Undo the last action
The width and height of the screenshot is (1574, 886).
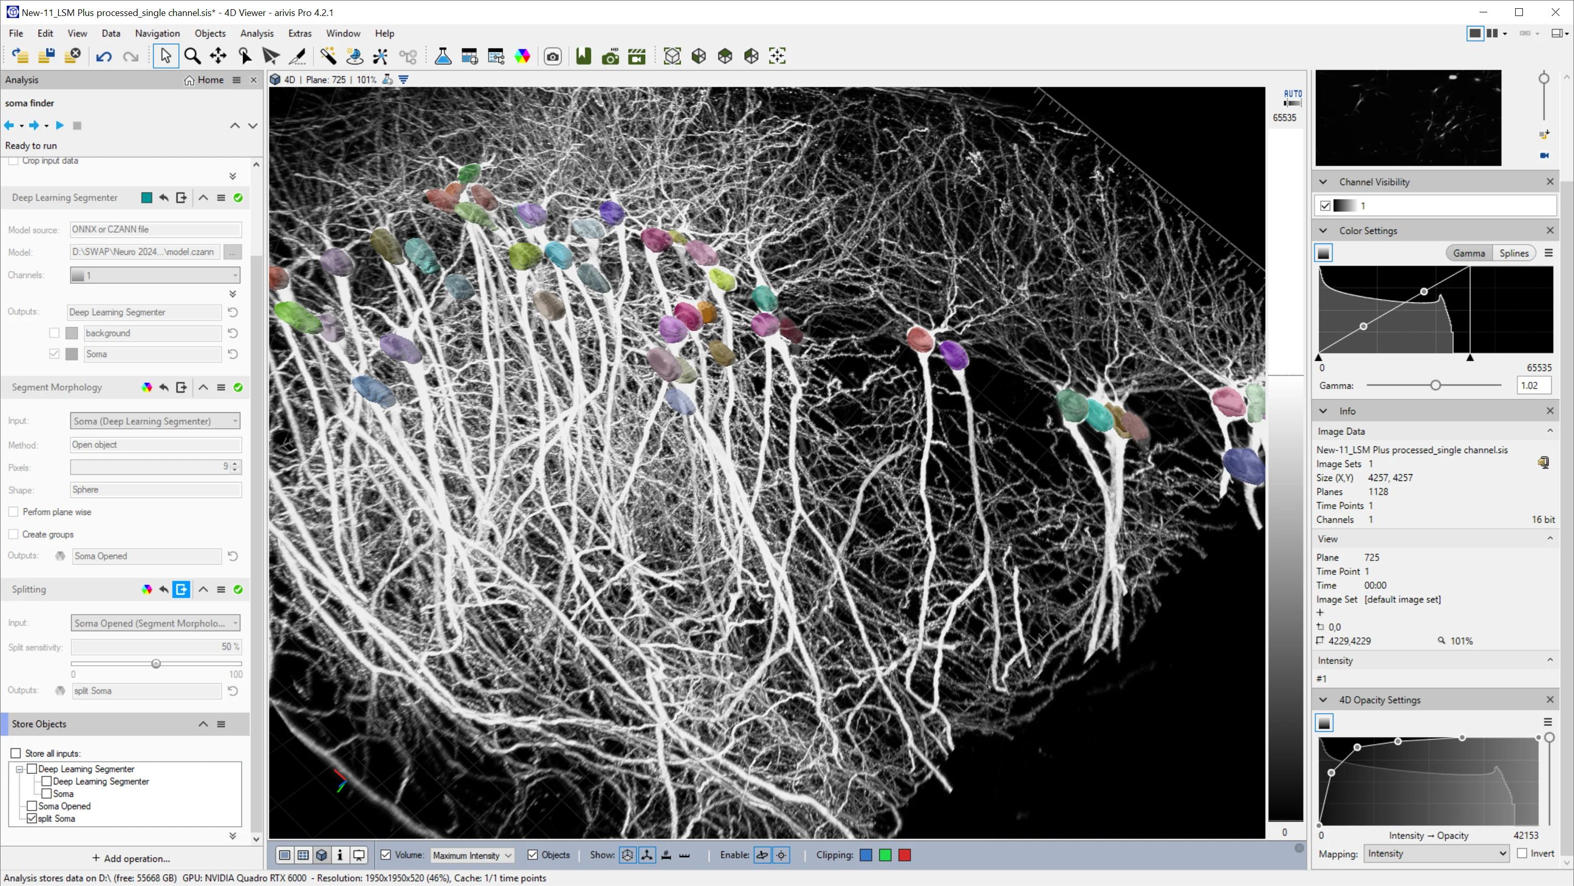[104, 57]
